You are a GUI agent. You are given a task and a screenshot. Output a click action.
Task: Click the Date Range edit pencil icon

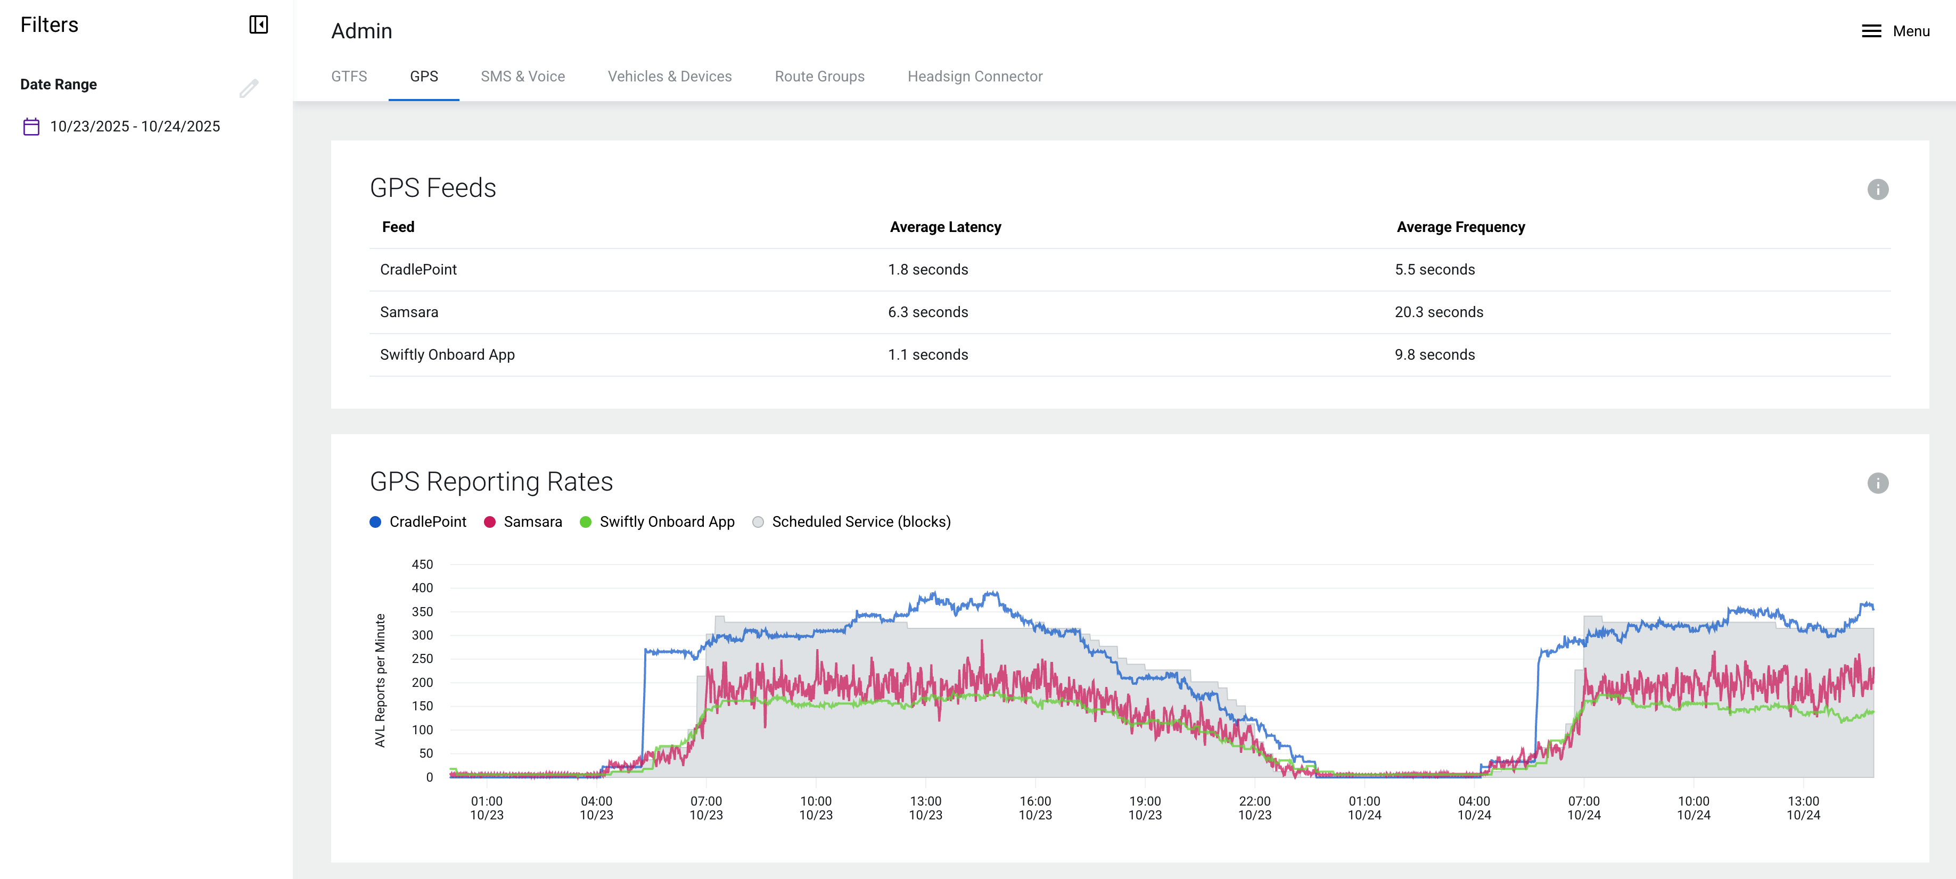(x=248, y=89)
